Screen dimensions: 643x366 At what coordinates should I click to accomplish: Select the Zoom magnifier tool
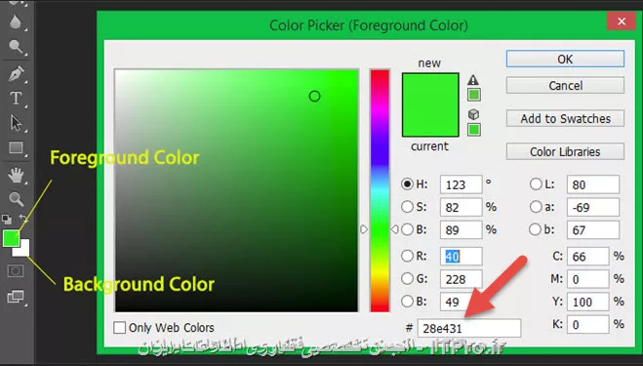point(16,199)
